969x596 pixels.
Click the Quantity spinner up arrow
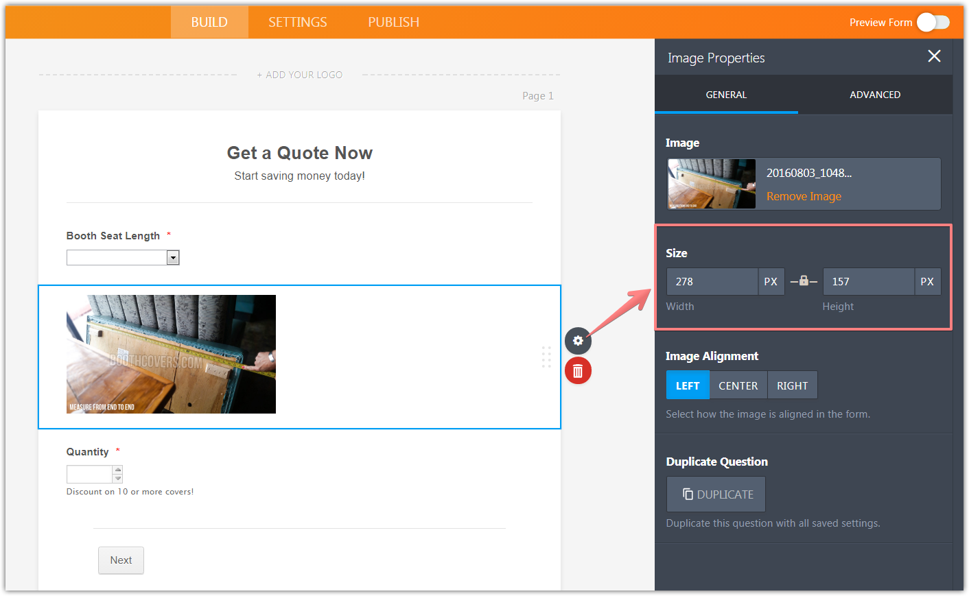click(118, 470)
